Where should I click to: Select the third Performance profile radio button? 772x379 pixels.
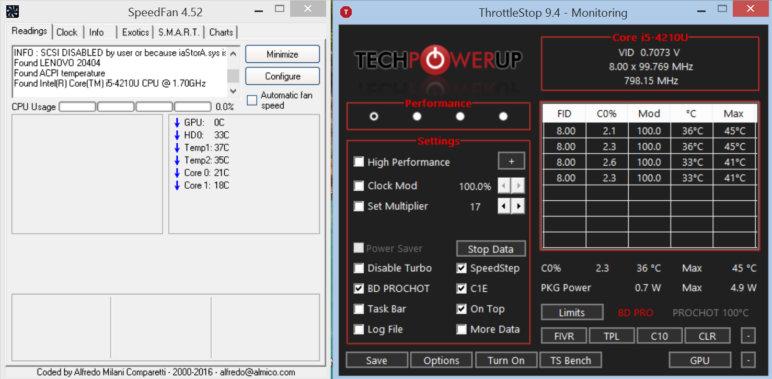click(460, 116)
